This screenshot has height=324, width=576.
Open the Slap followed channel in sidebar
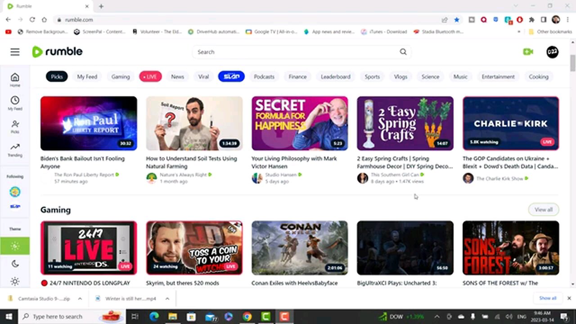(15, 207)
